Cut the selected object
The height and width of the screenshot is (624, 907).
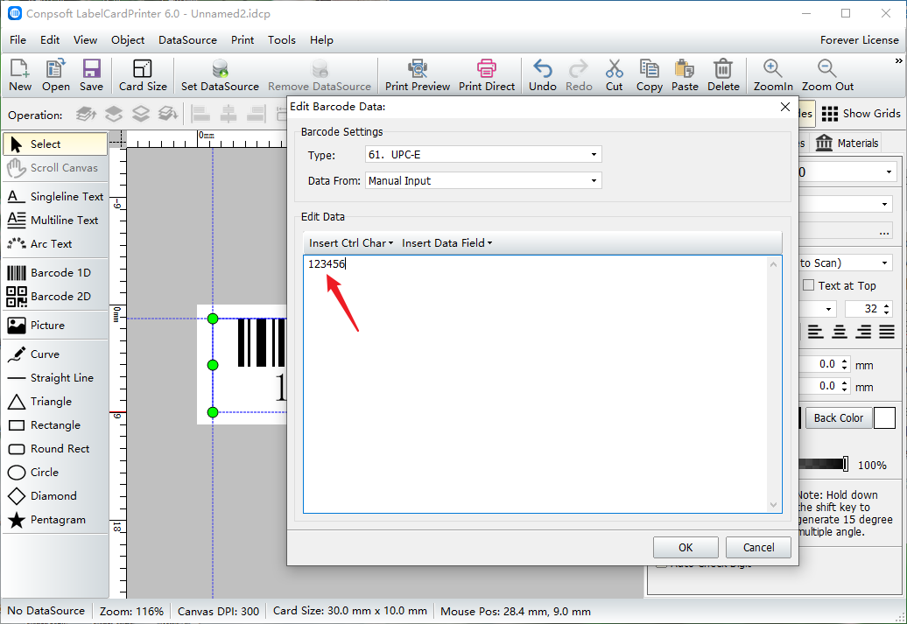[x=614, y=75]
